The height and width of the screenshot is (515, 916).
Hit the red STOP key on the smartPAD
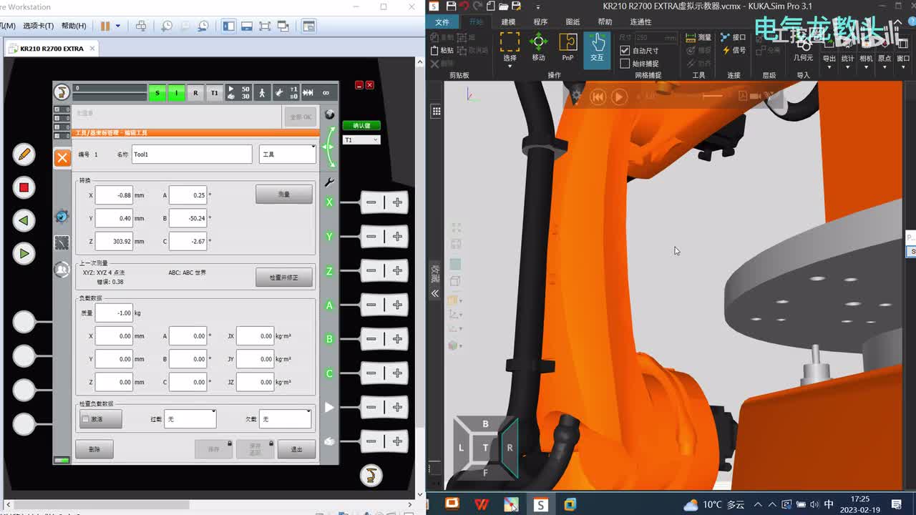click(24, 187)
